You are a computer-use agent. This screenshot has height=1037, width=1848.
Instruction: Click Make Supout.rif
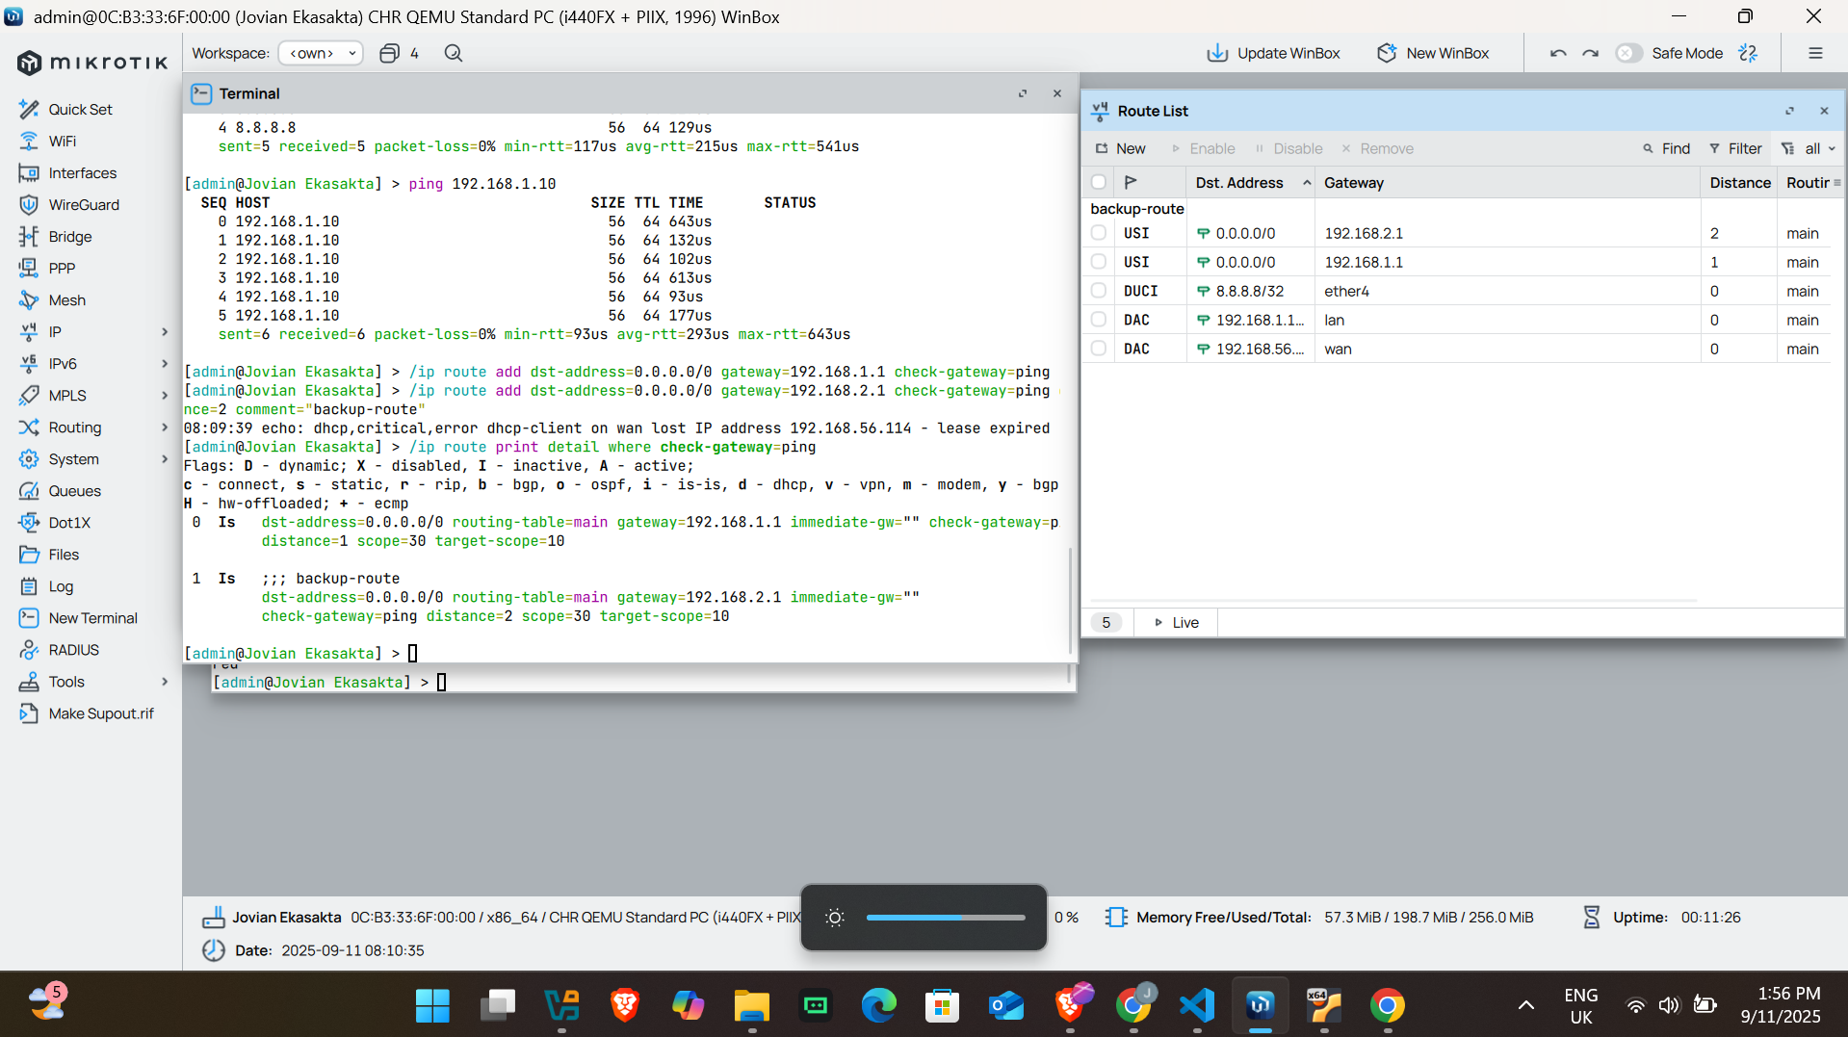[x=100, y=713]
